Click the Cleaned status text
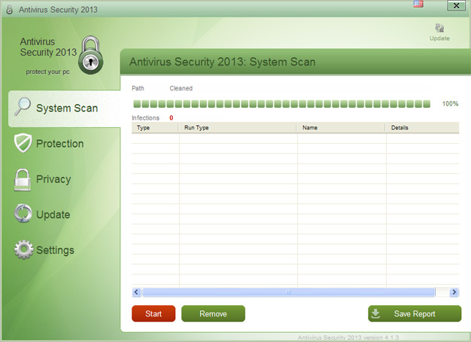 [x=181, y=88]
